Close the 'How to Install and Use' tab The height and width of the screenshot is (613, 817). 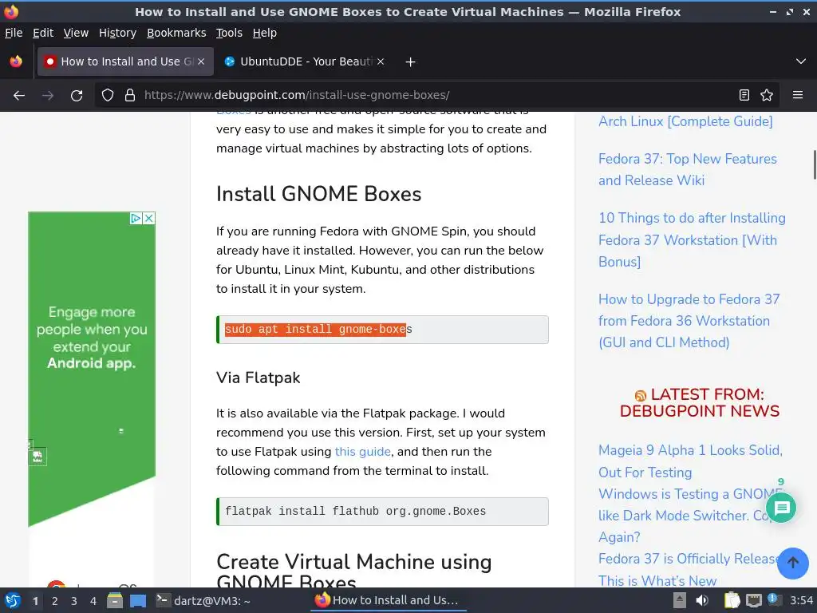tap(200, 61)
